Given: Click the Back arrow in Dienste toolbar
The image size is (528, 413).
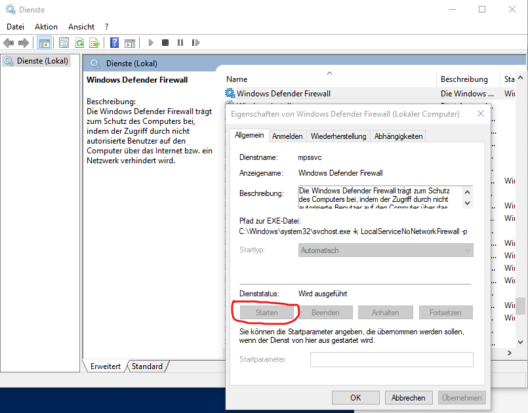Looking at the screenshot, I should click(x=9, y=43).
